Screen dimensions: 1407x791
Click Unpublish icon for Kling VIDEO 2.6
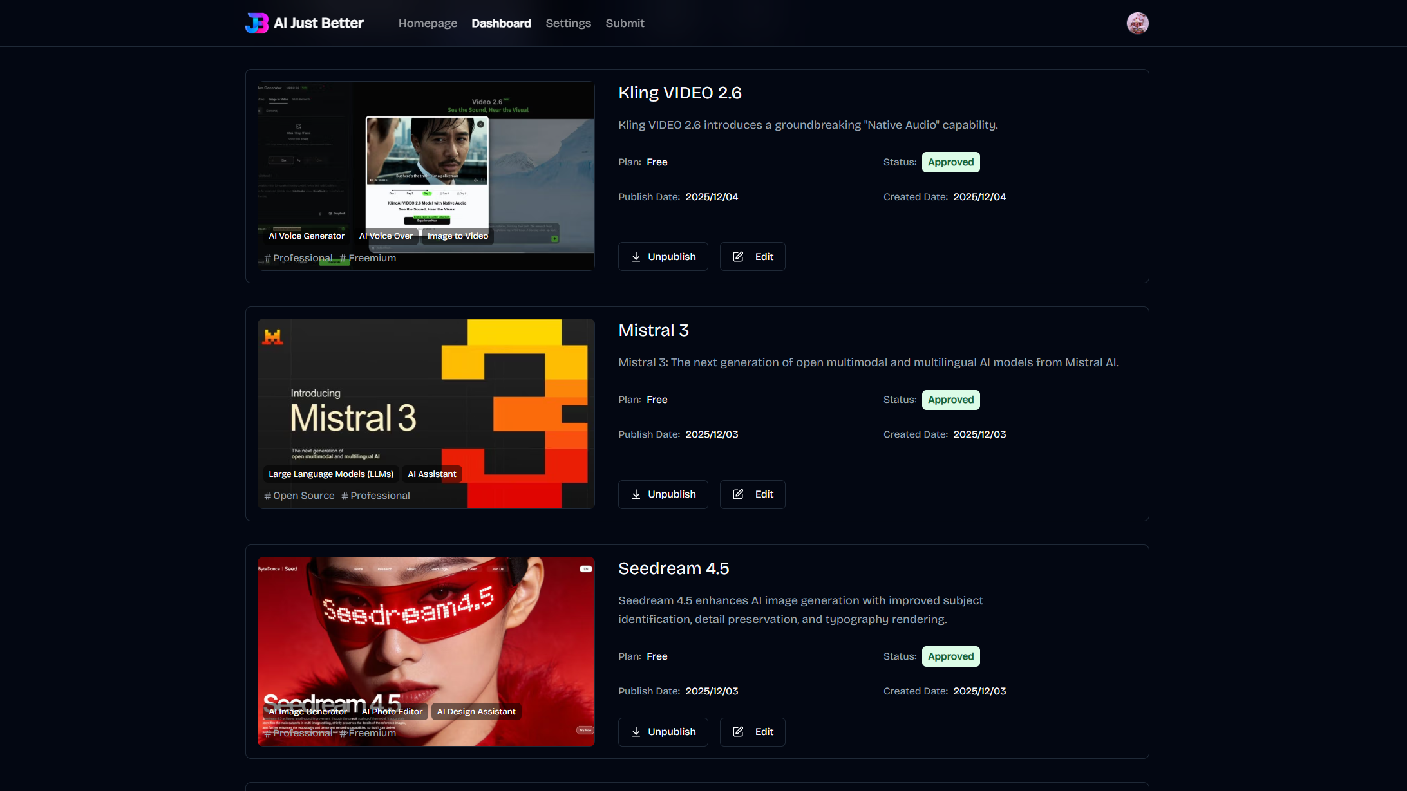pos(636,257)
